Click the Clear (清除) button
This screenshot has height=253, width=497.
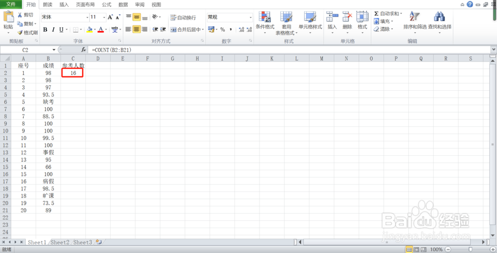point(382,29)
